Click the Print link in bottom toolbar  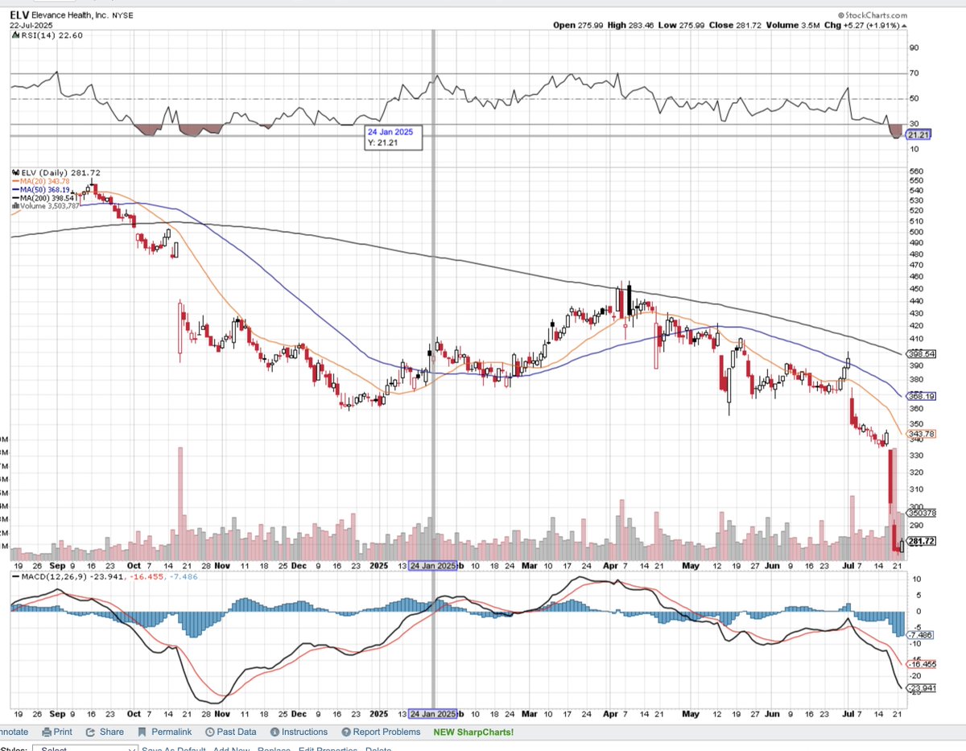(56, 732)
